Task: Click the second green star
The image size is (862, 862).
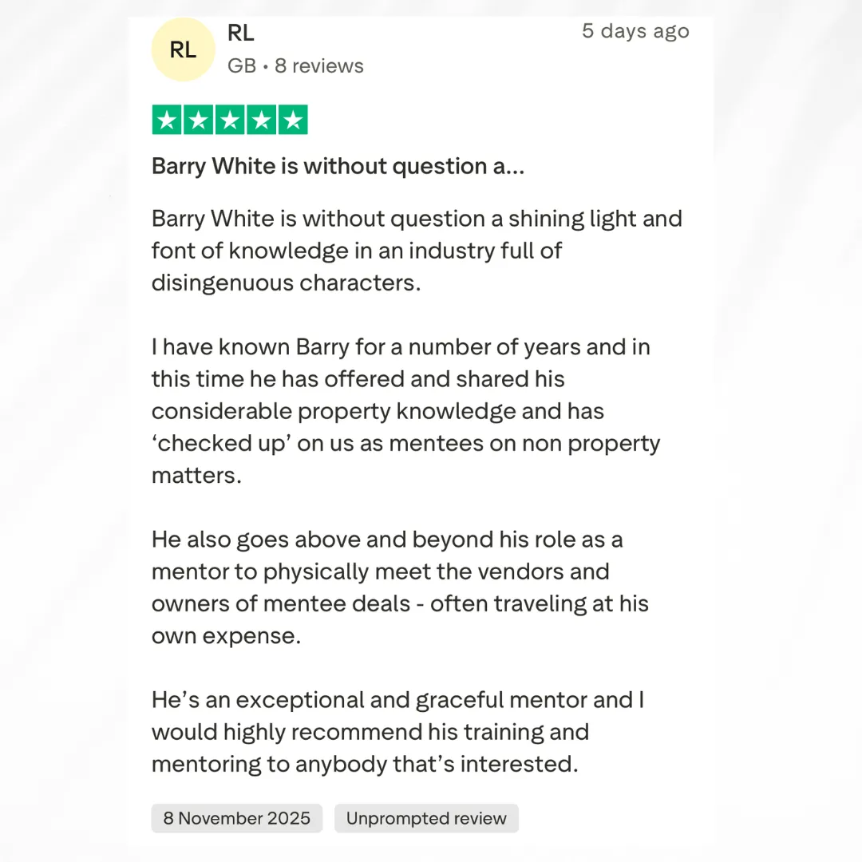Action: [198, 121]
